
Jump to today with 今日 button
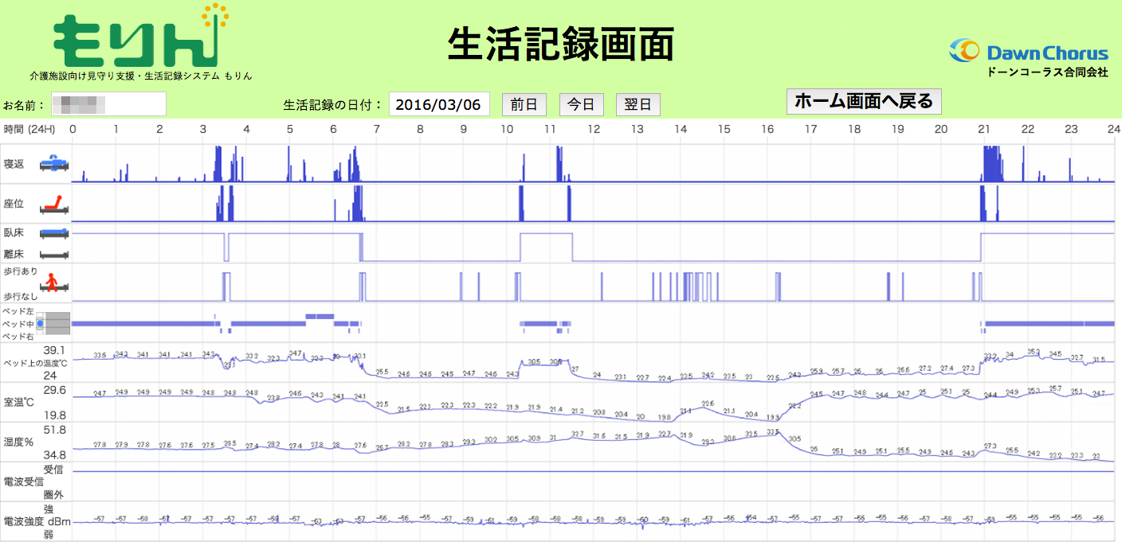click(582, 104)
